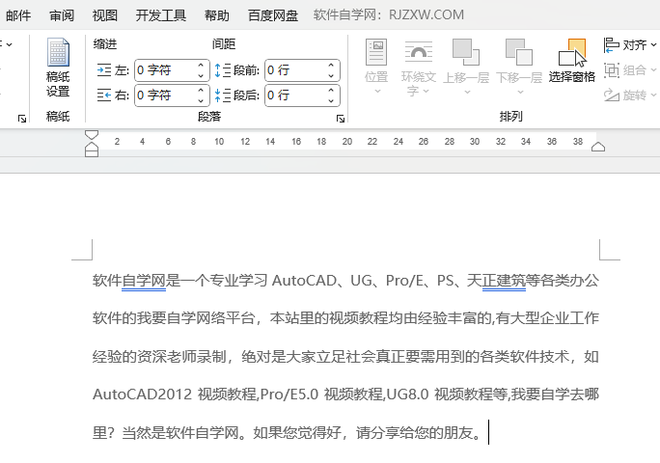Click the hanging indent marker on ruler

point(92,147)
